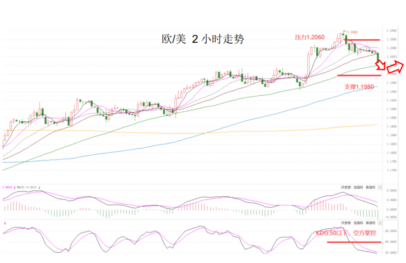Click the red downward hollow arrow annotation
This screenshot has height=263, width=406.
[x=381, y=65]
